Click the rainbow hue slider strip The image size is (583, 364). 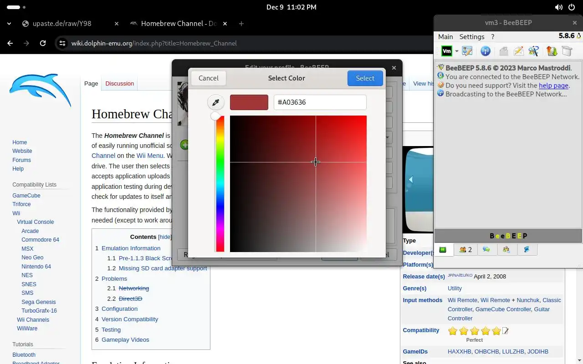click(x=220, y=184)
